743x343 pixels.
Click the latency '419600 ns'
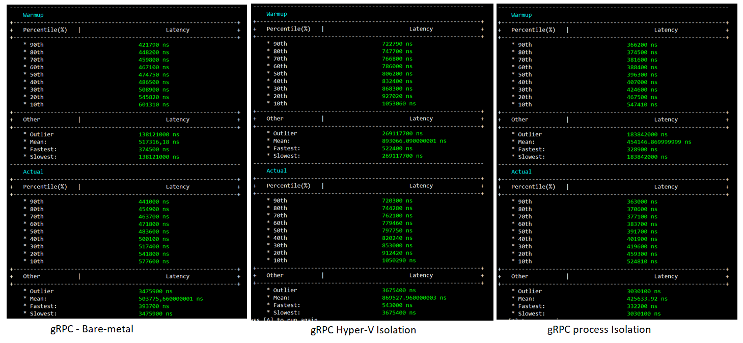pyautogui.click(x=642, y=246)
